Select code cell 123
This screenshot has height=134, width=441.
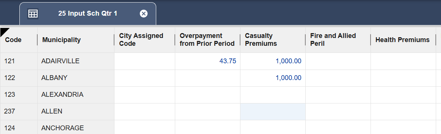pyautogui.click(x=19, y=95)
